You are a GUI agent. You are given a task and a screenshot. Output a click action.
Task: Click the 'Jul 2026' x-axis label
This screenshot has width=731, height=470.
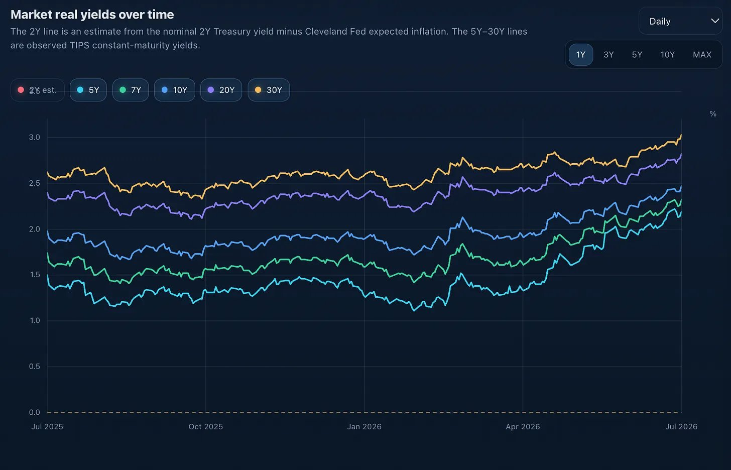(681, 427)
